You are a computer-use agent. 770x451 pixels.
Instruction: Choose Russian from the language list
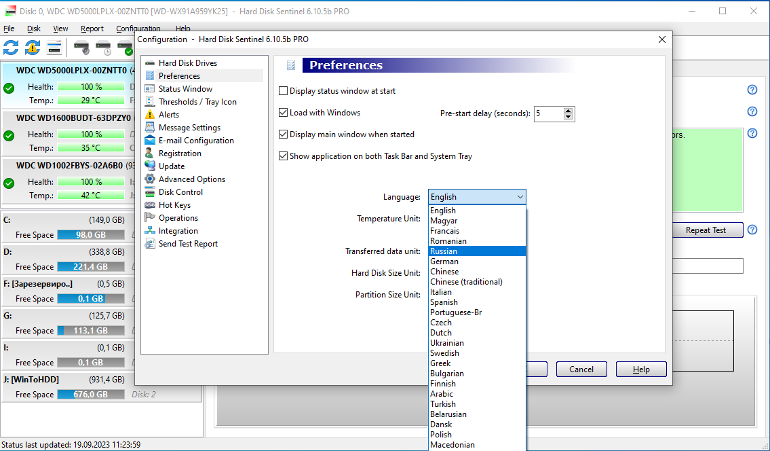pyautogui.click(x=477, y=251)
